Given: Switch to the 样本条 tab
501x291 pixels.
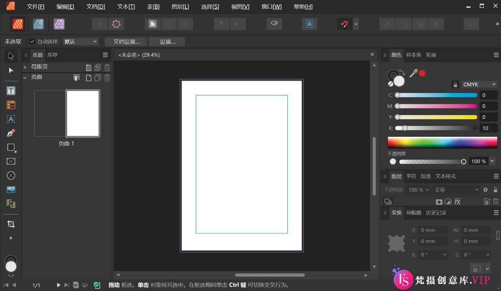Looking at the screenshot, I should click(414, 55).
